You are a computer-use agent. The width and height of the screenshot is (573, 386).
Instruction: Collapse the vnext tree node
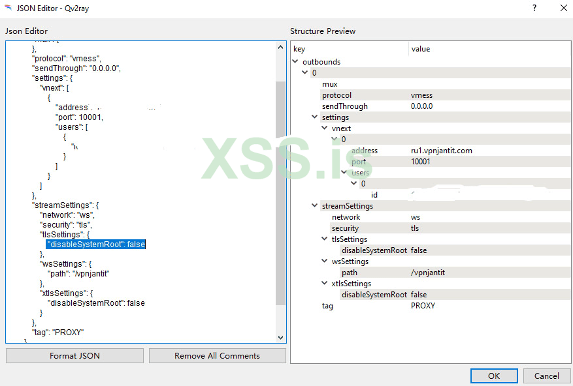click(325, 128)
